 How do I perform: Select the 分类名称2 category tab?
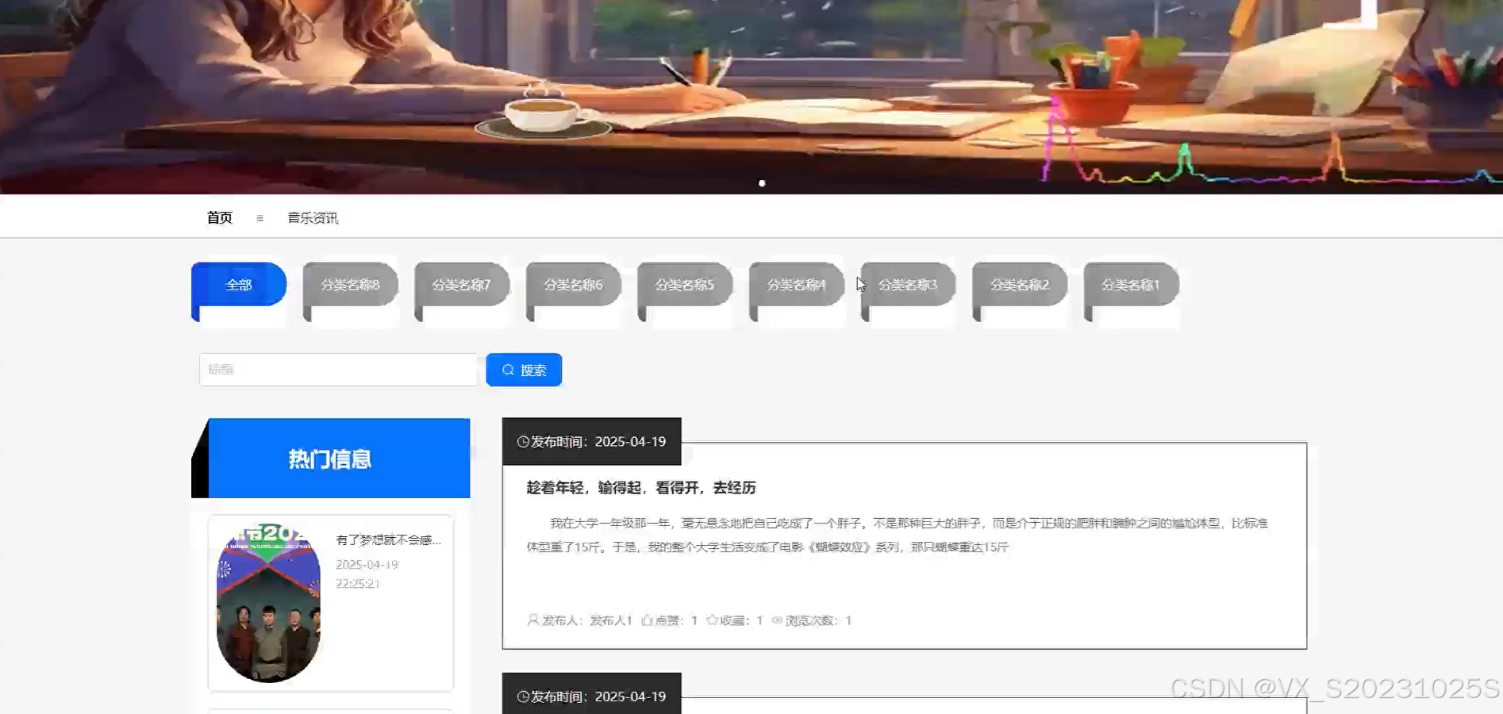[1020, 285]
